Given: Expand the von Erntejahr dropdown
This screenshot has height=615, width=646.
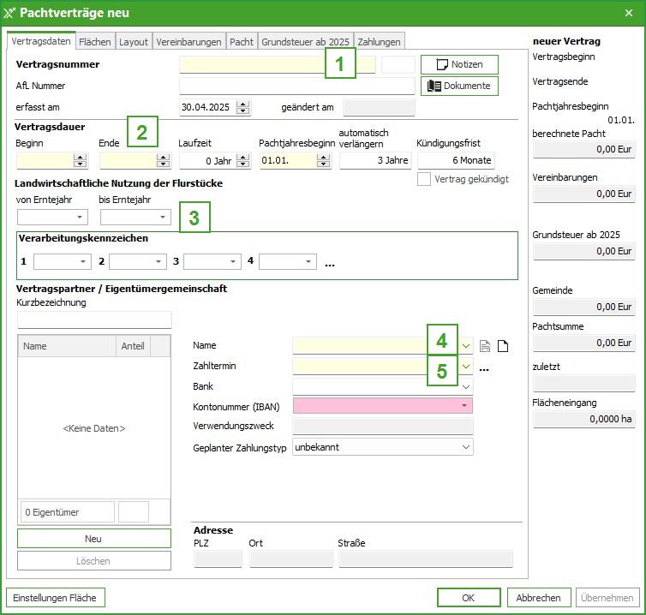Looking at the screenshot, I should tap(81, 218).
